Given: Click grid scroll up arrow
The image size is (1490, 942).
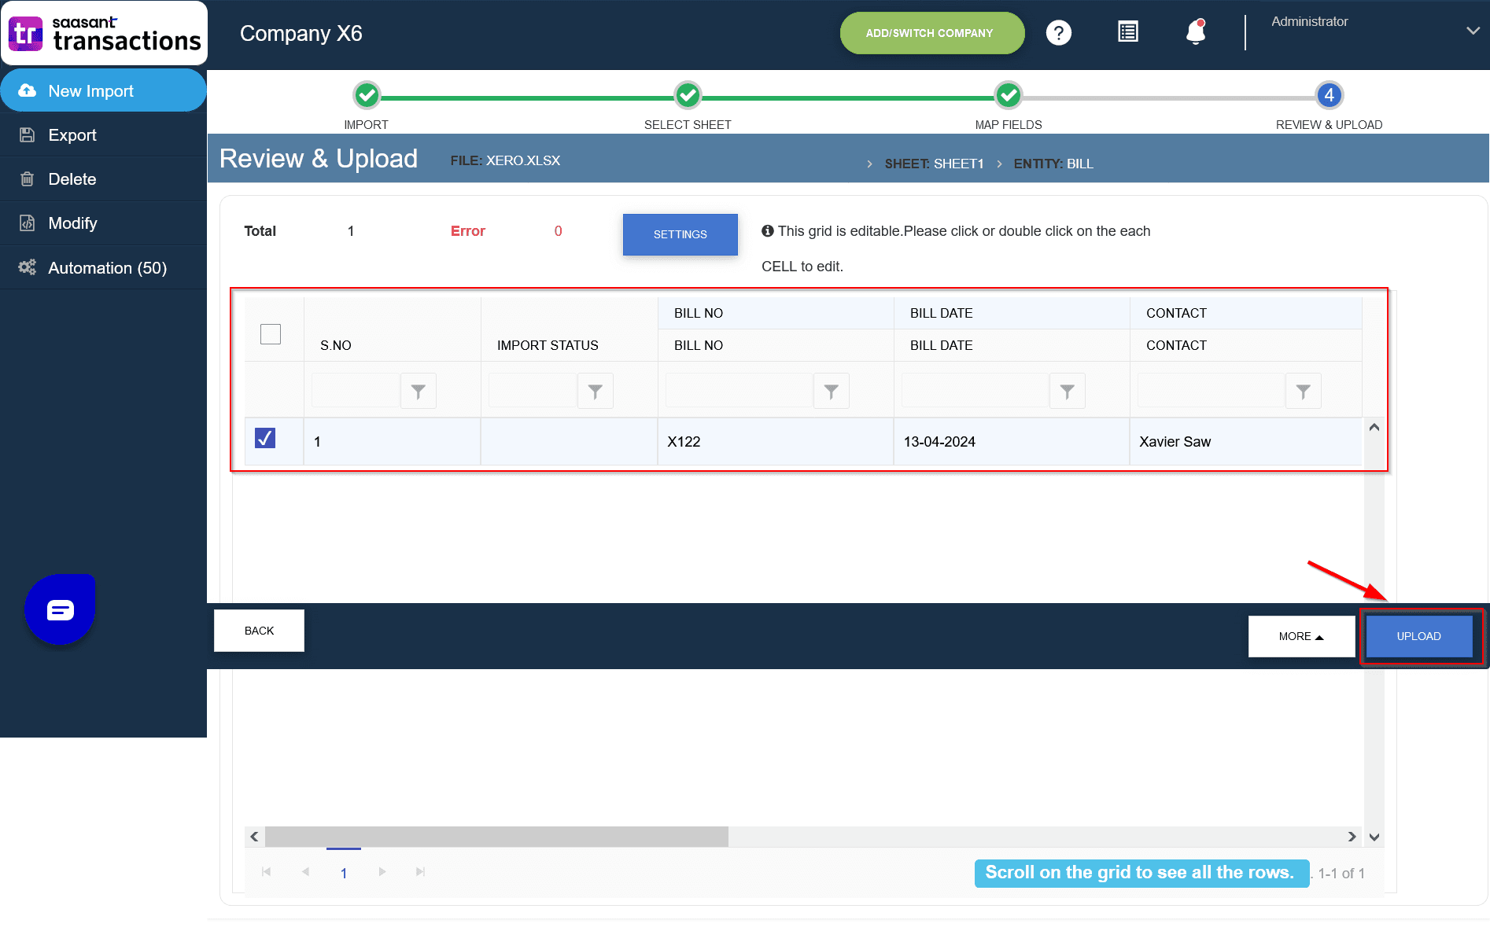Looking at the screenshot, I should pos(1374,427).
